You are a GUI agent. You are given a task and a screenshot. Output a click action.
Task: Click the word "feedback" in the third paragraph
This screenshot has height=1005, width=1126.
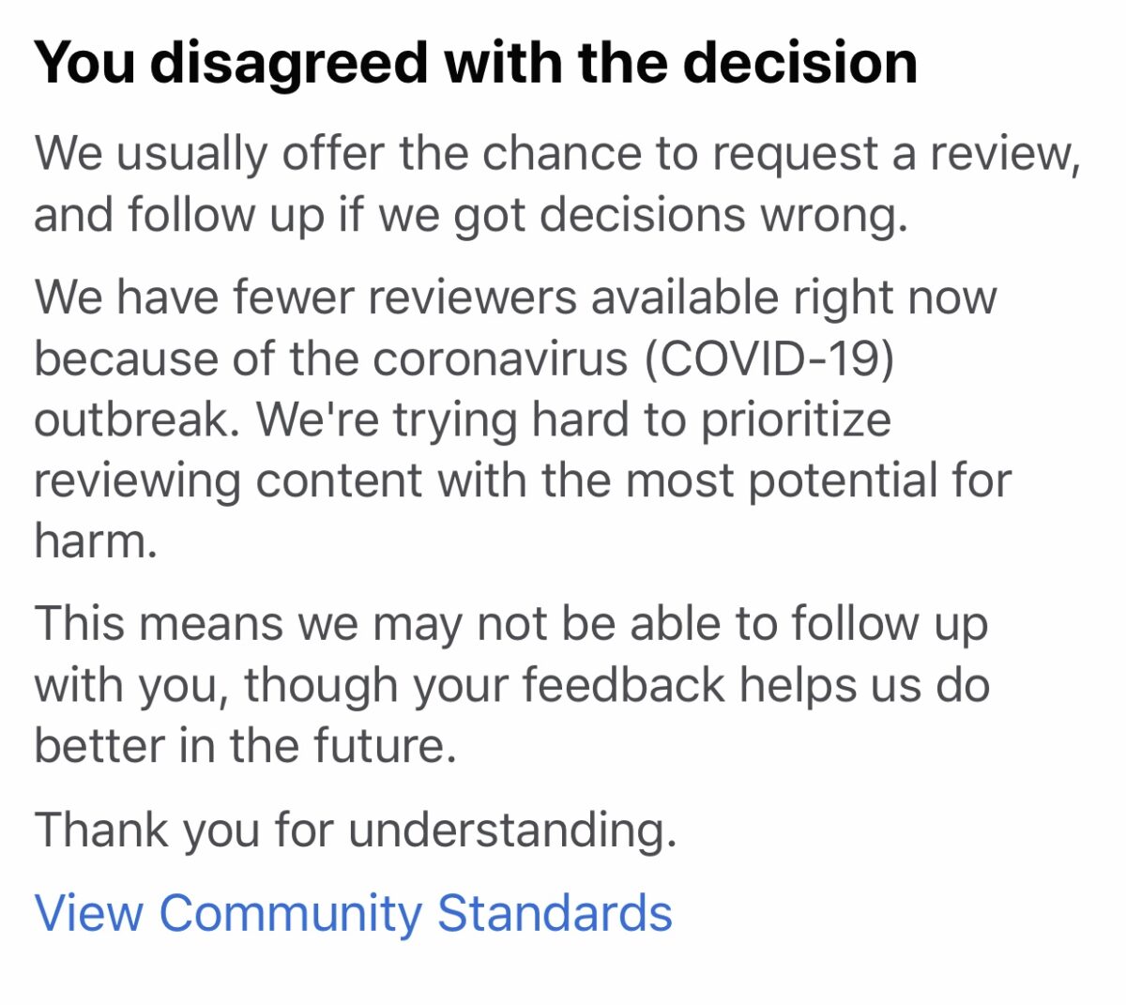pos(623,685)
